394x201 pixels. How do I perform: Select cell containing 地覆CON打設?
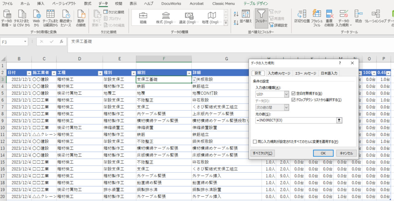[x=227, y=93]
